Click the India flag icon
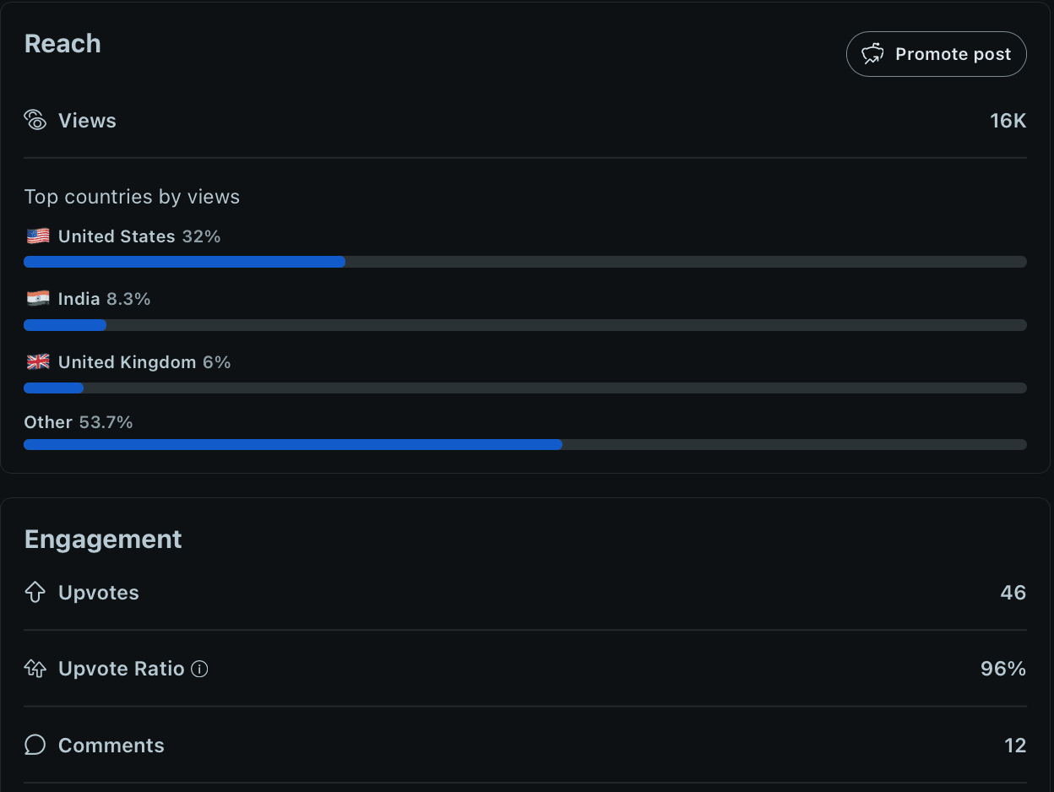The width and height of the screenshot is (1054, 792). 38,299
